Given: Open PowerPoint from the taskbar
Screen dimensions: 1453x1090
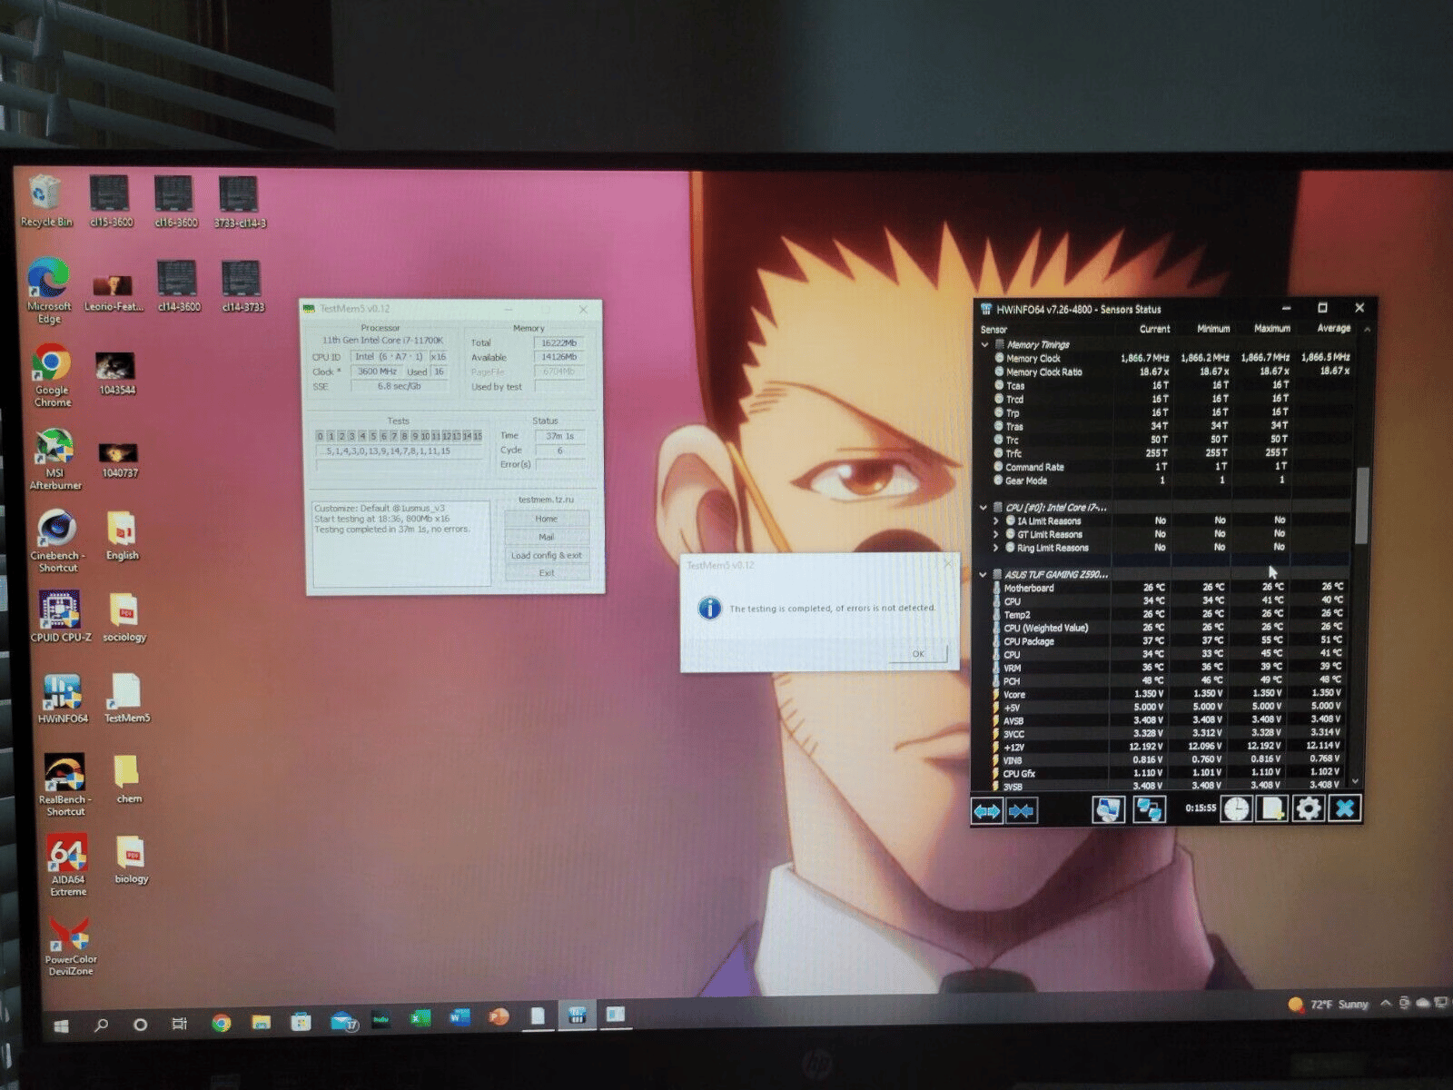Looking at the screenshot, I should coord(498,1016).
